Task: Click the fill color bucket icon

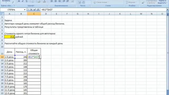Action: pos(39,1)
